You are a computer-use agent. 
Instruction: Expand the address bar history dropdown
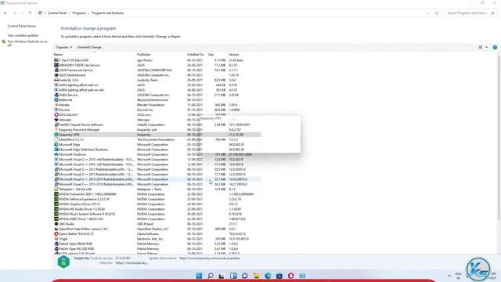427,13
